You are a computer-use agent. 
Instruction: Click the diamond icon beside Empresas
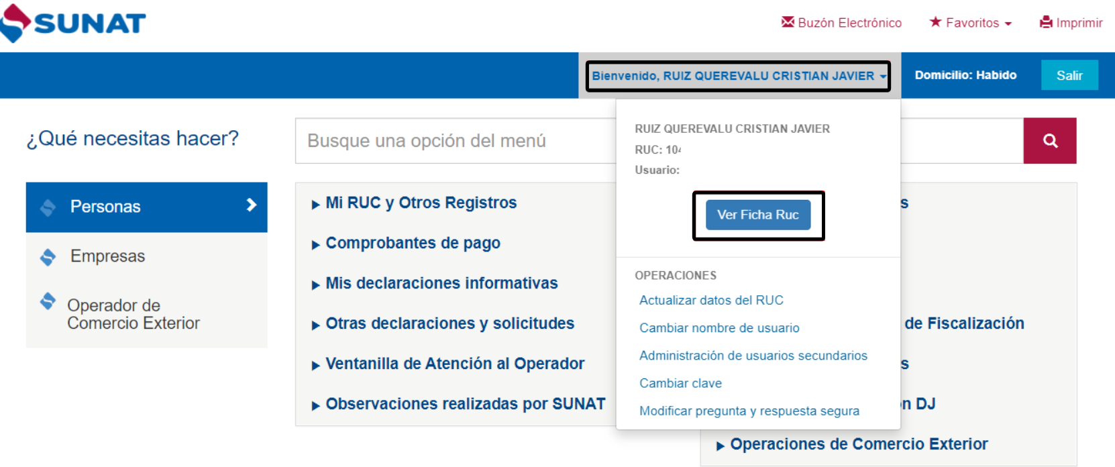[48, 257]
